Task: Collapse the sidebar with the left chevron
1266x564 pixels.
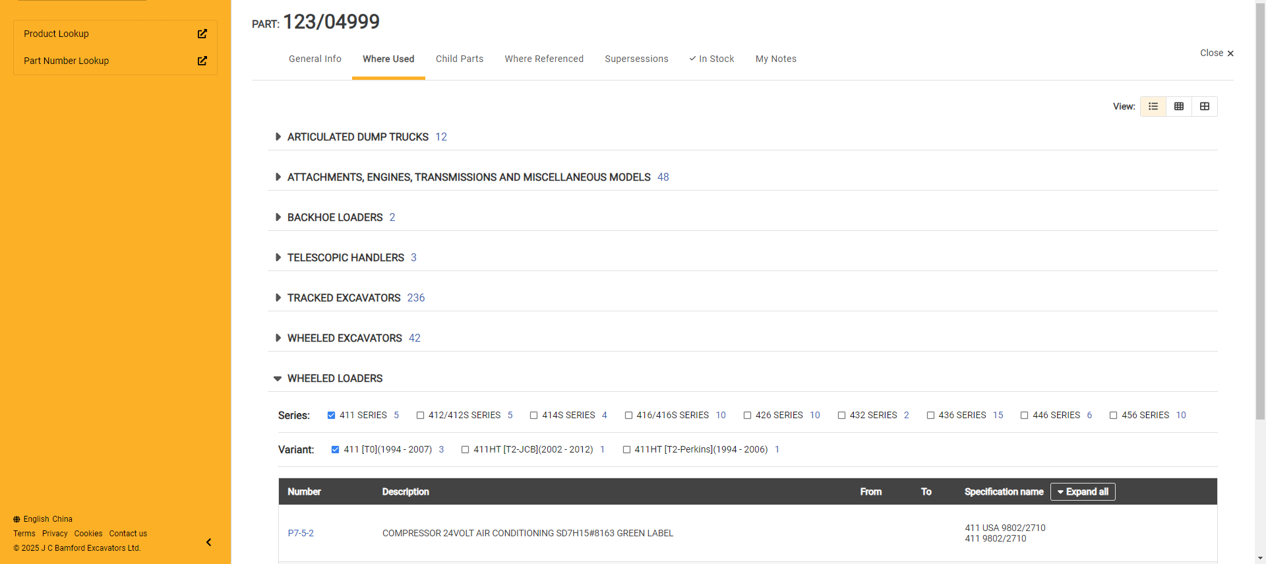Action: point(208,542)
